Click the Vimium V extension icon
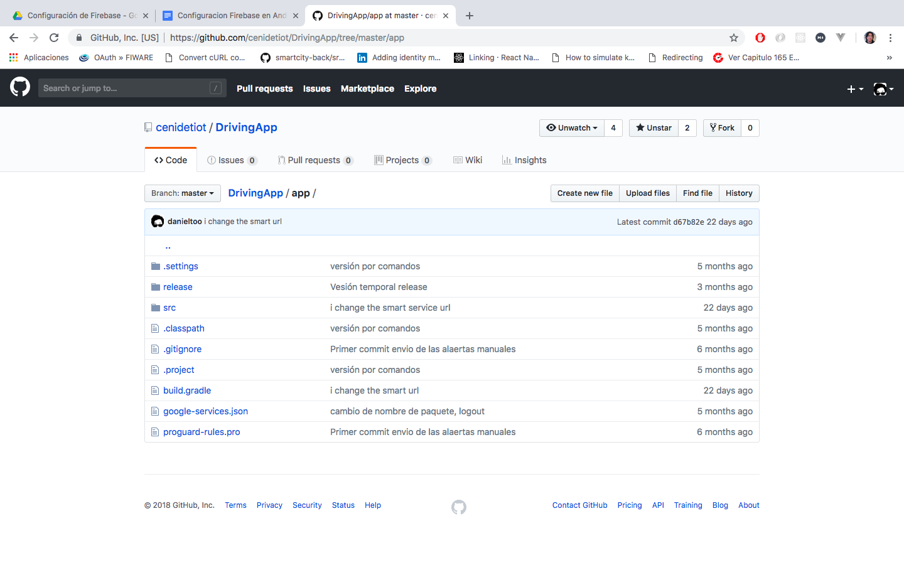 [841, 38]
